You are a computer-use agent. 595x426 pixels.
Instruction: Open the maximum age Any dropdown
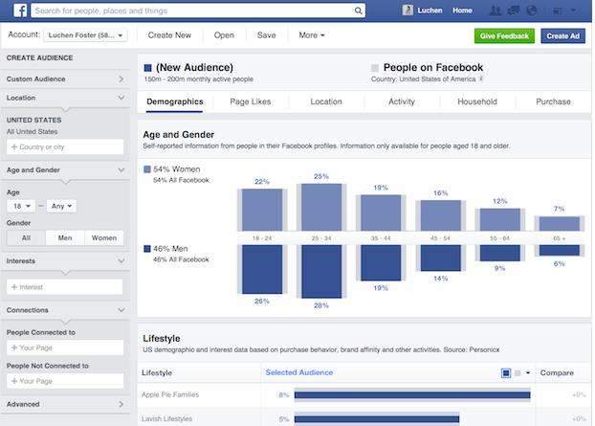click(61, 206)
